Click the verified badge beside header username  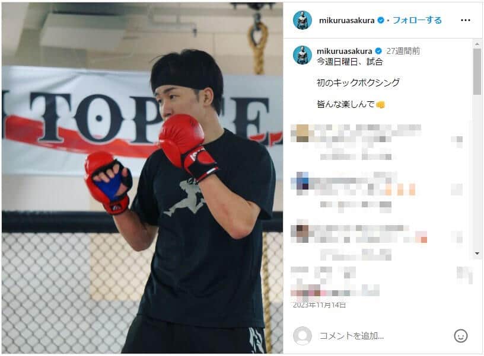tap(381, 20)
